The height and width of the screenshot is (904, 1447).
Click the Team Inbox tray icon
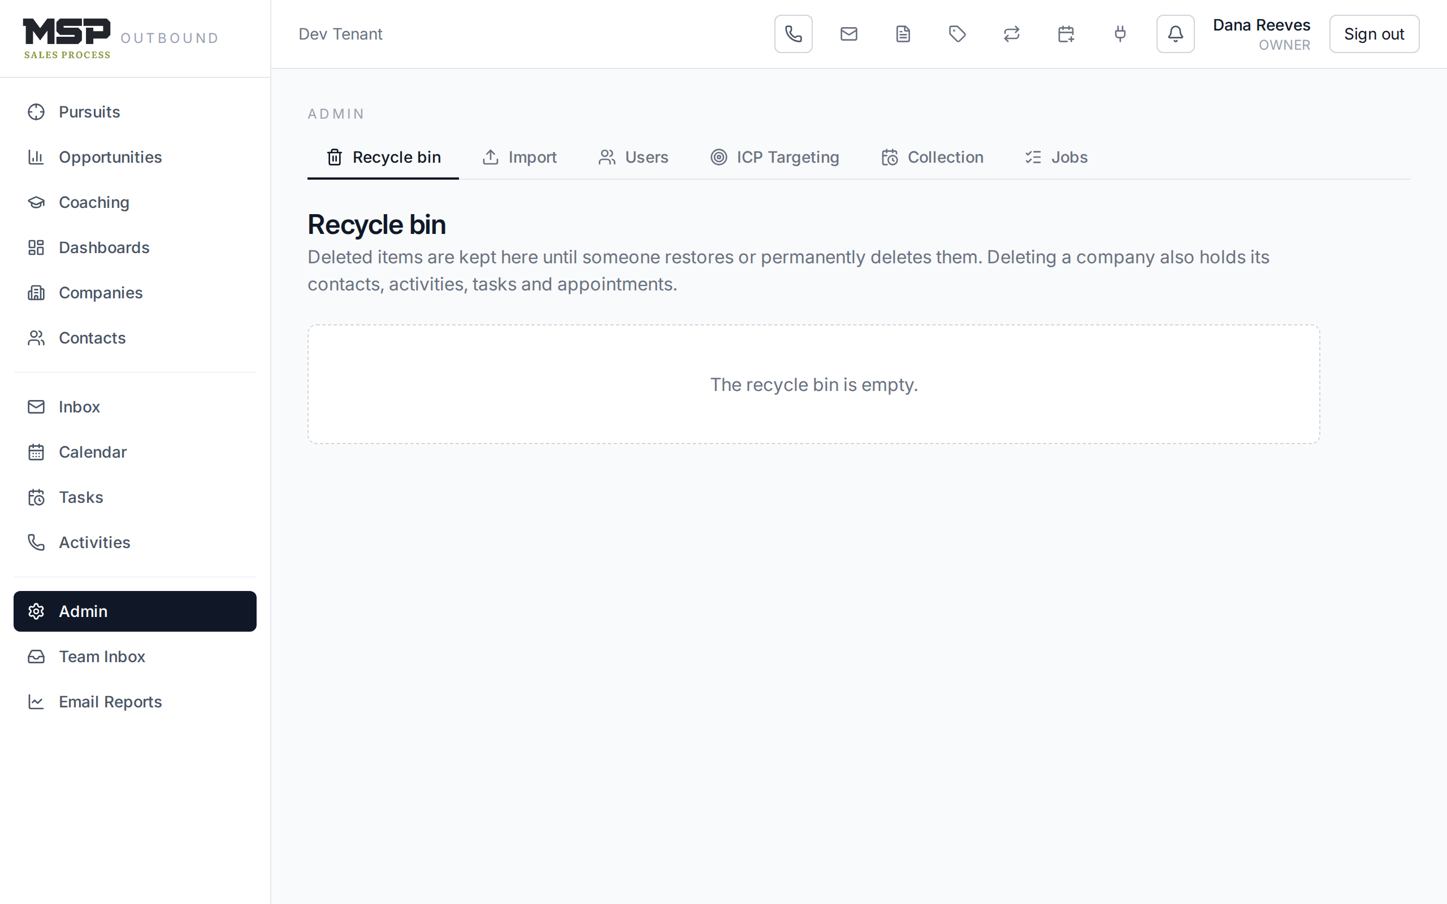pos(37,657)
